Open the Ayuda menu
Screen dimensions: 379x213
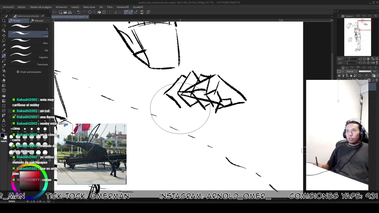[x=138, y=7]
